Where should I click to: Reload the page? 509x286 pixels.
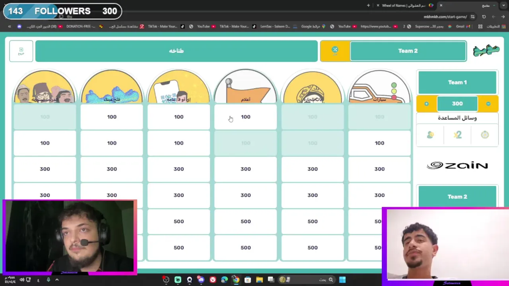[x=484, y=17]
